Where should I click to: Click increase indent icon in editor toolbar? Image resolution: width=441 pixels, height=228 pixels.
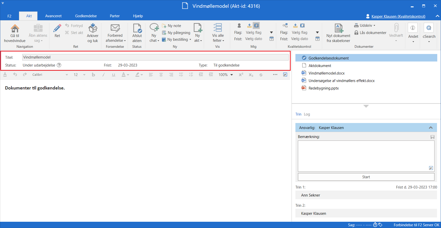pos(211,74)
